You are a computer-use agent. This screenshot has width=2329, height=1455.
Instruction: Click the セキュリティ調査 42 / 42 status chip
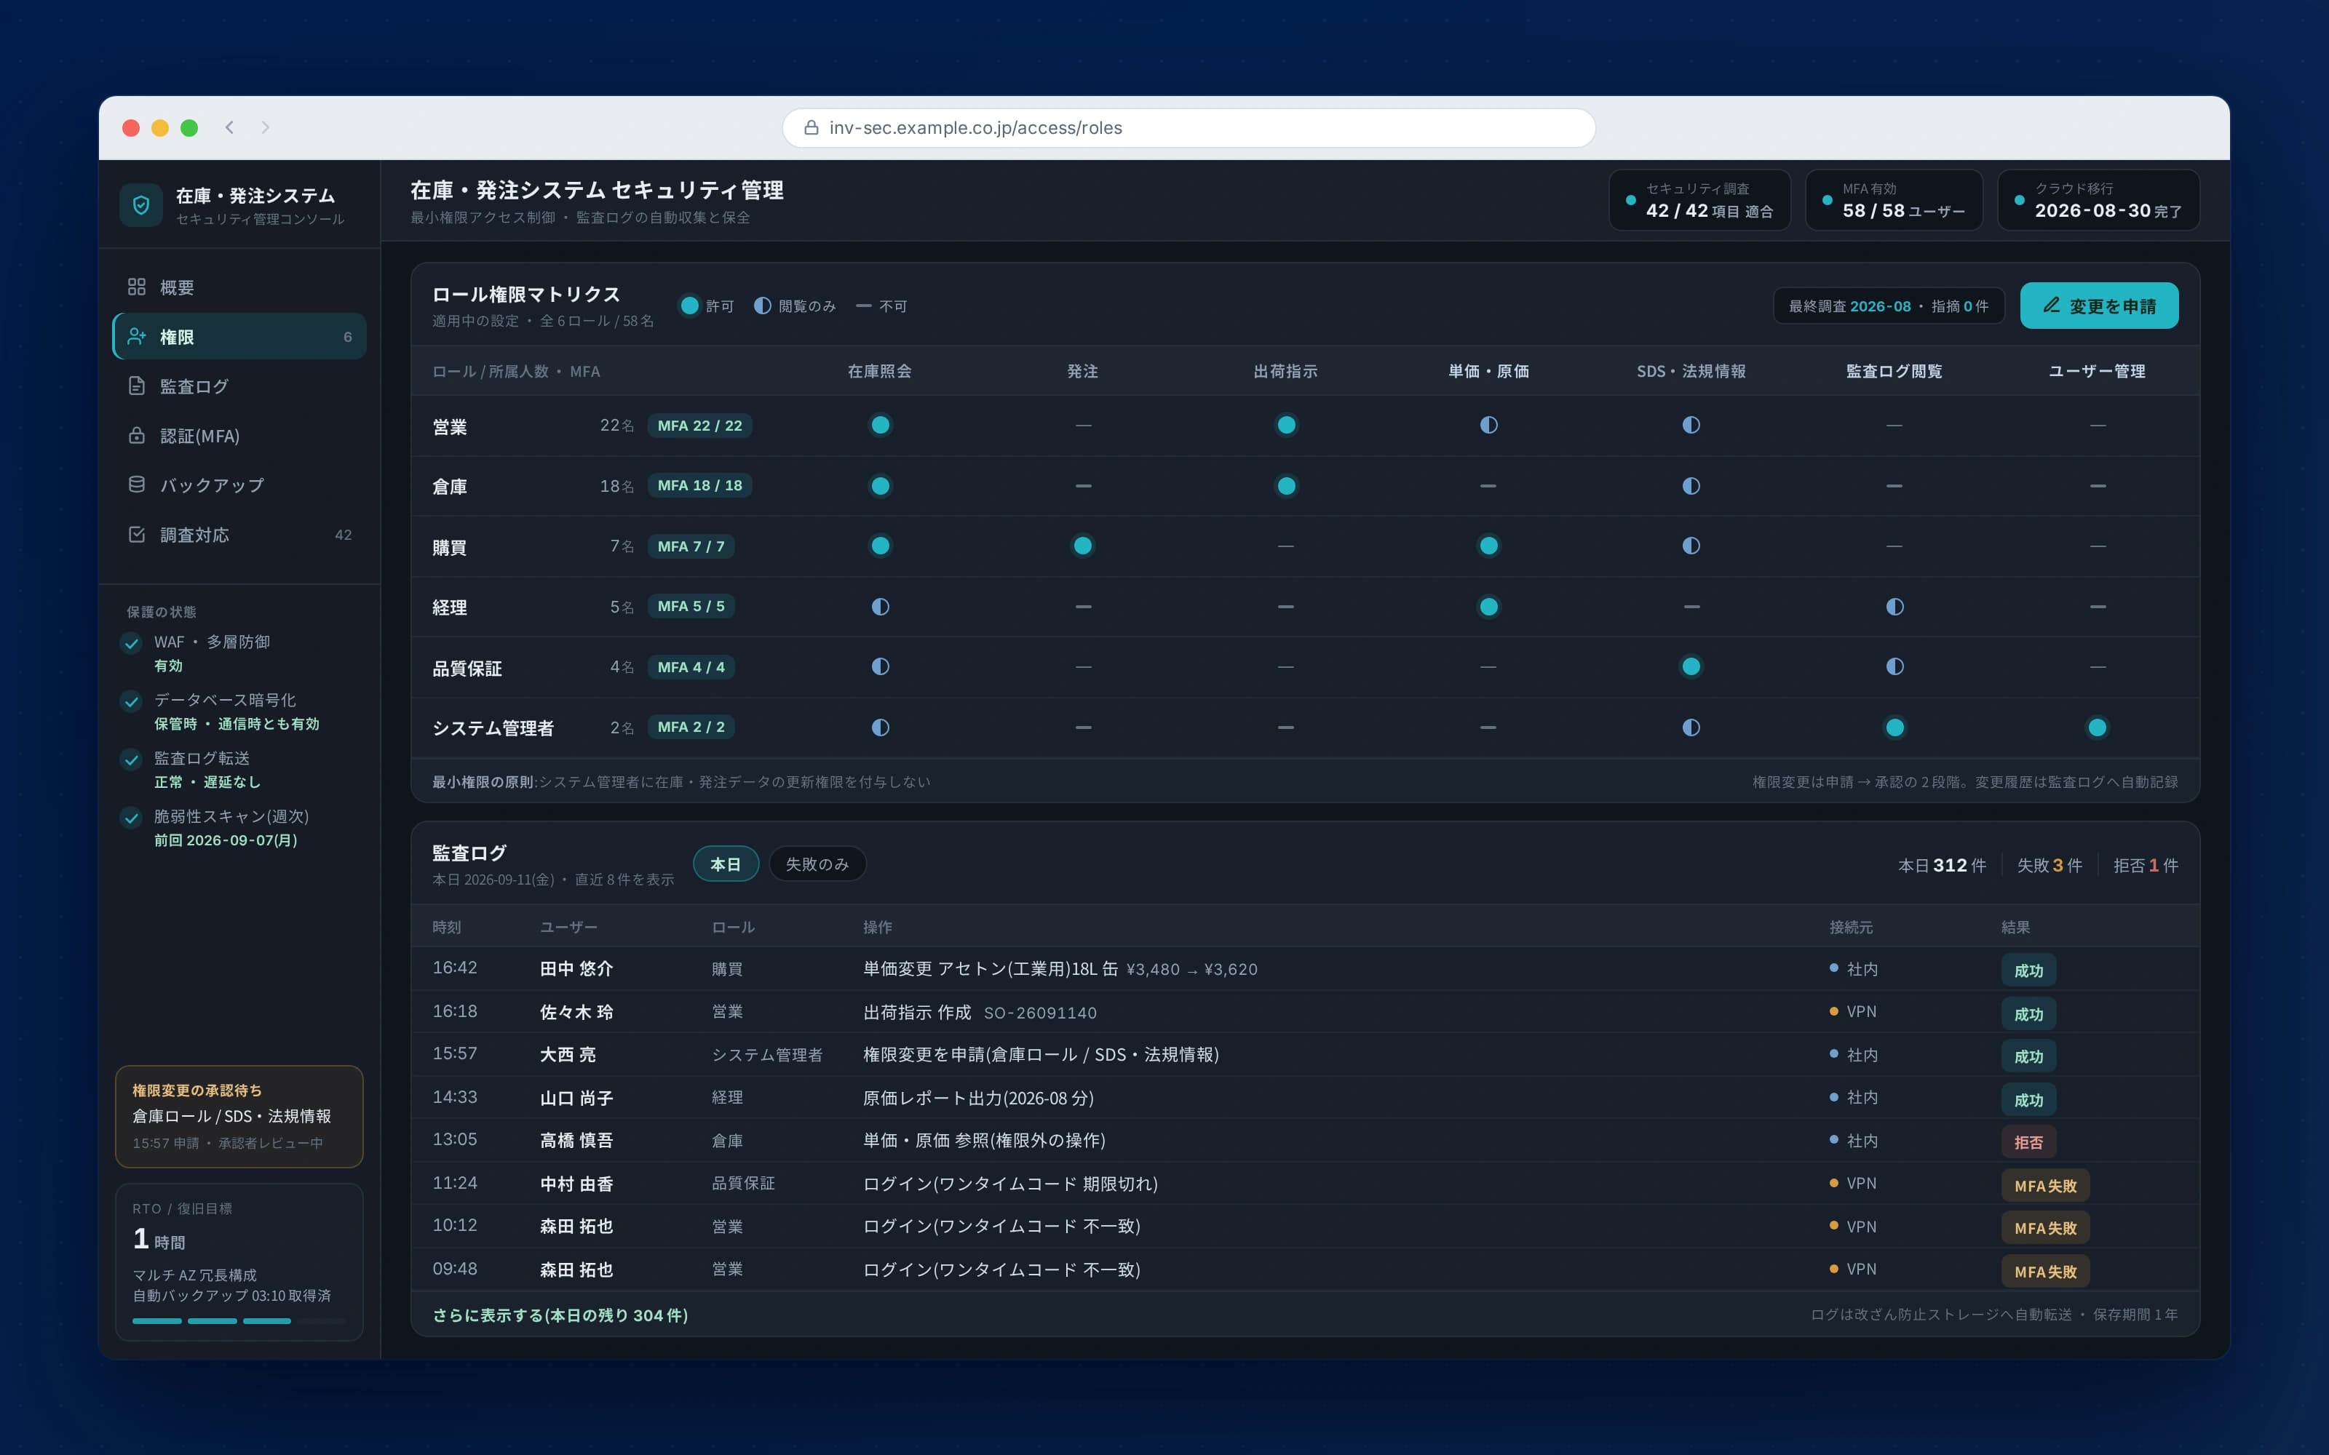(1699, 200)
